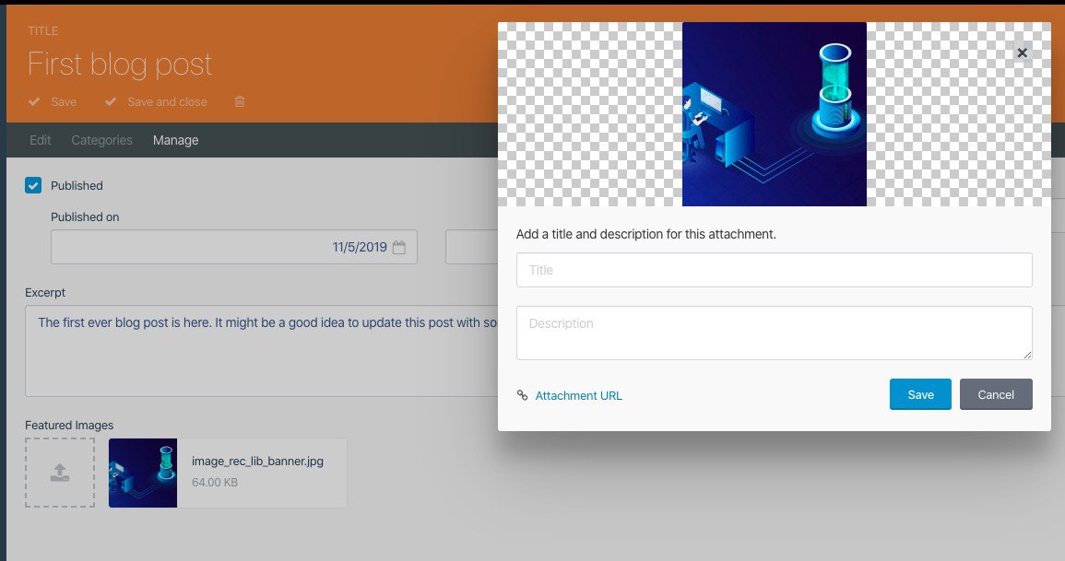
Task: Click the Save checkmark icon in header
Action: (34, 101)
